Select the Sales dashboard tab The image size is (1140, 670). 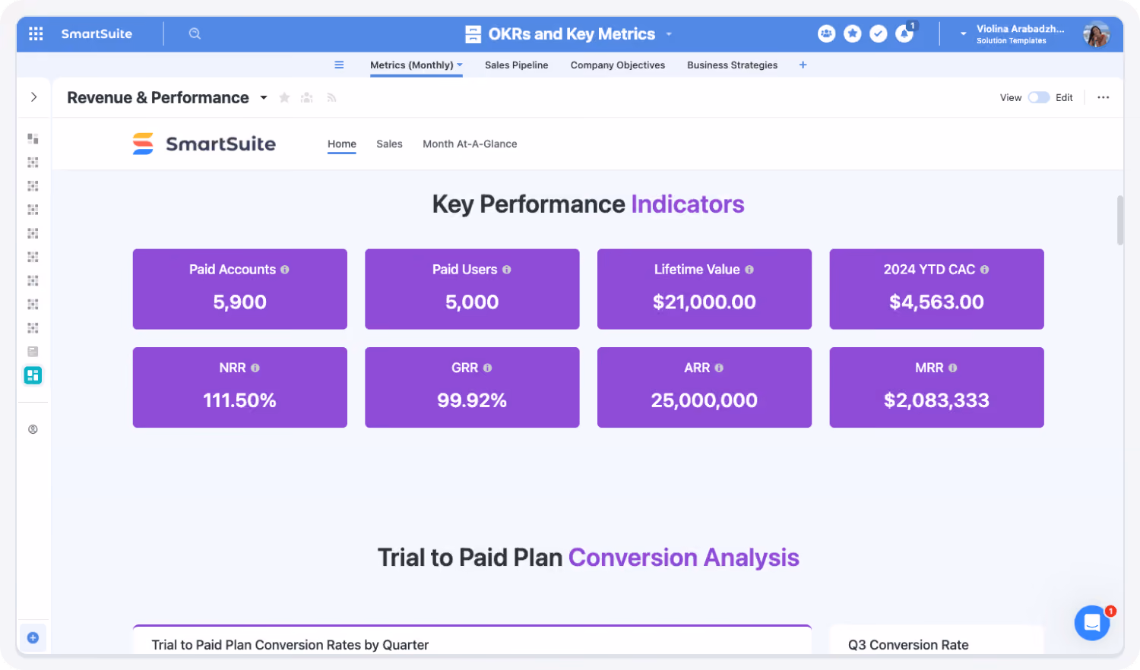[389, 144]
